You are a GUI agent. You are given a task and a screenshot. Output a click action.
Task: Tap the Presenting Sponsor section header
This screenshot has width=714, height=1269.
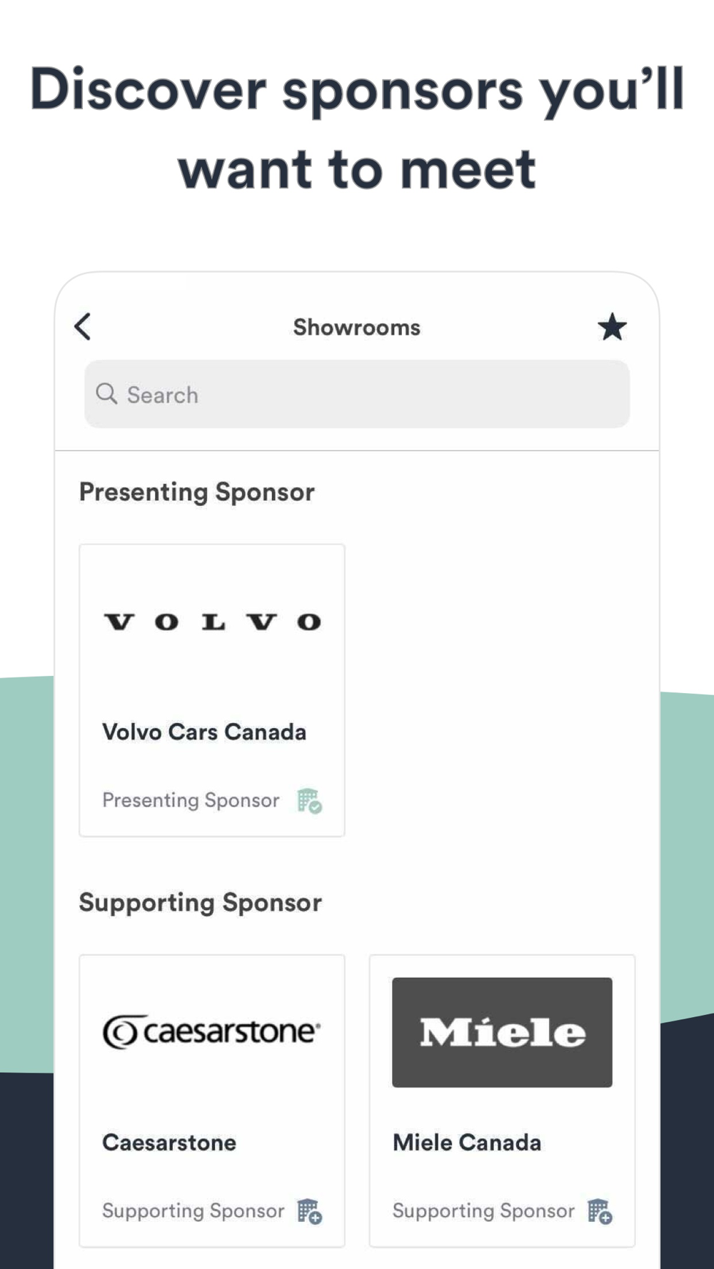tap(197, 492)
